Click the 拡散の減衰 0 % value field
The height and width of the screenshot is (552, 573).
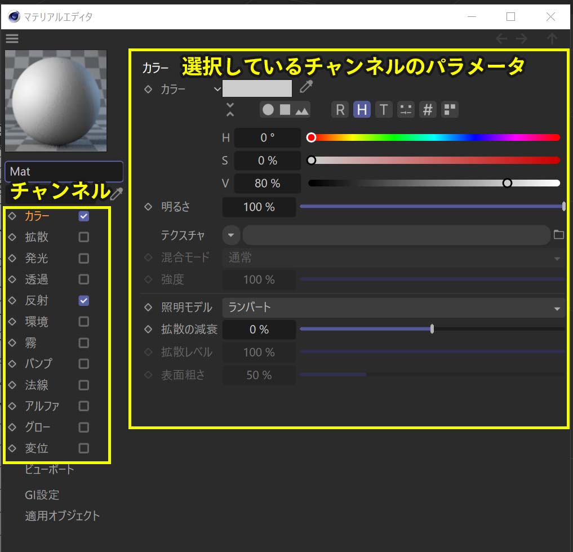coord(259,329)
